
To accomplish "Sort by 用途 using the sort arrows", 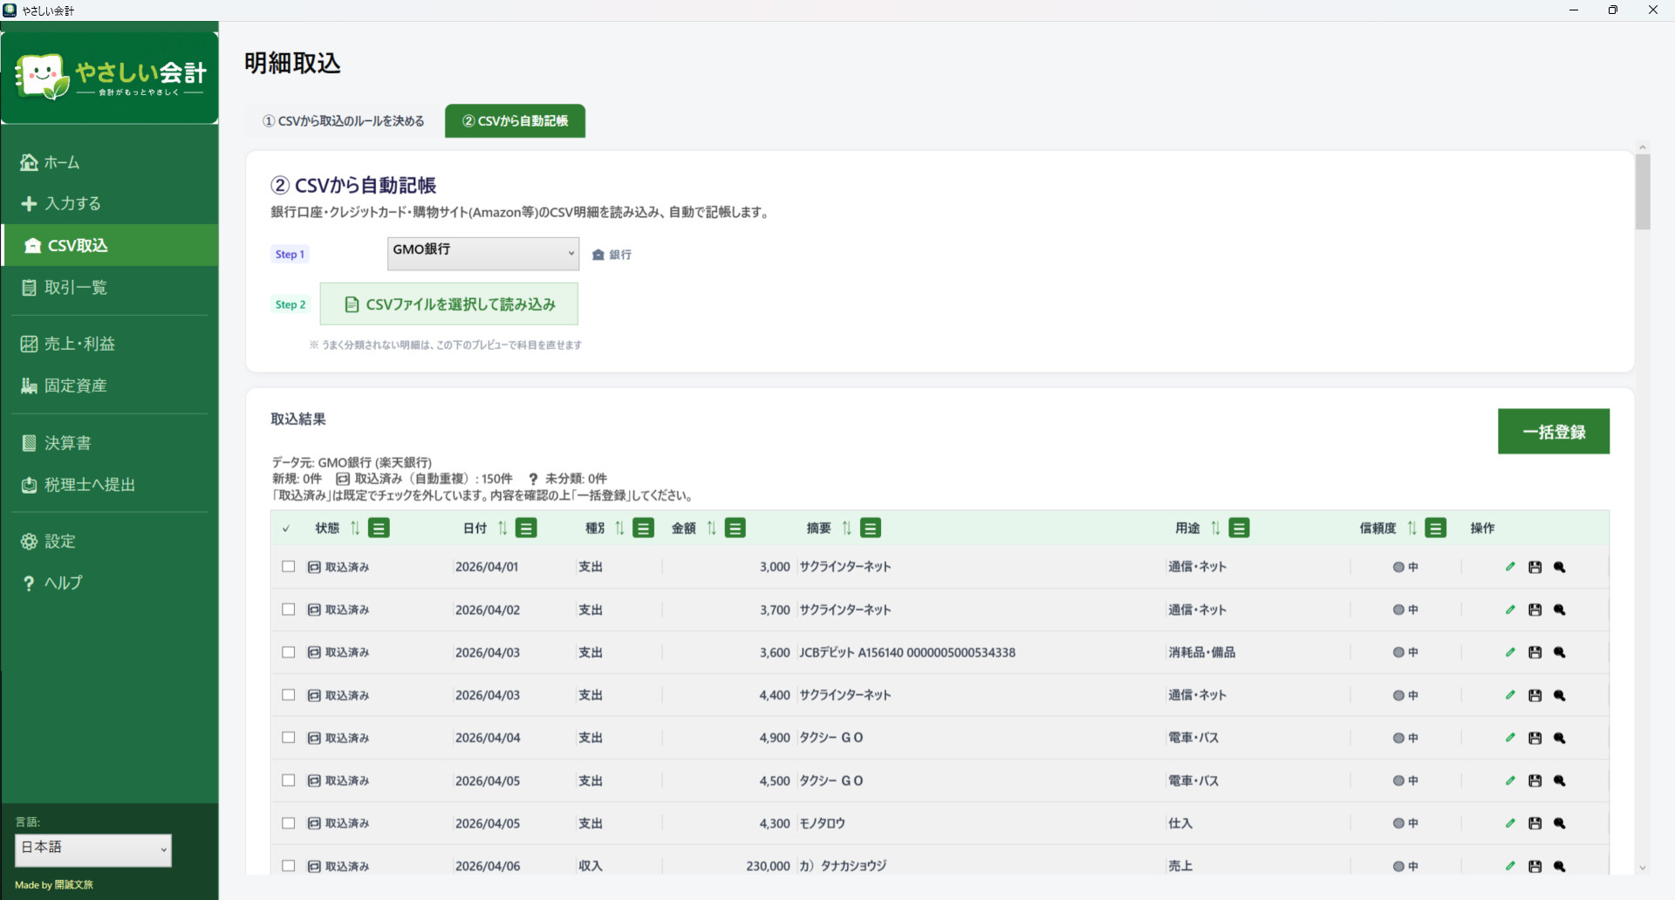I will coord(1215,528).
